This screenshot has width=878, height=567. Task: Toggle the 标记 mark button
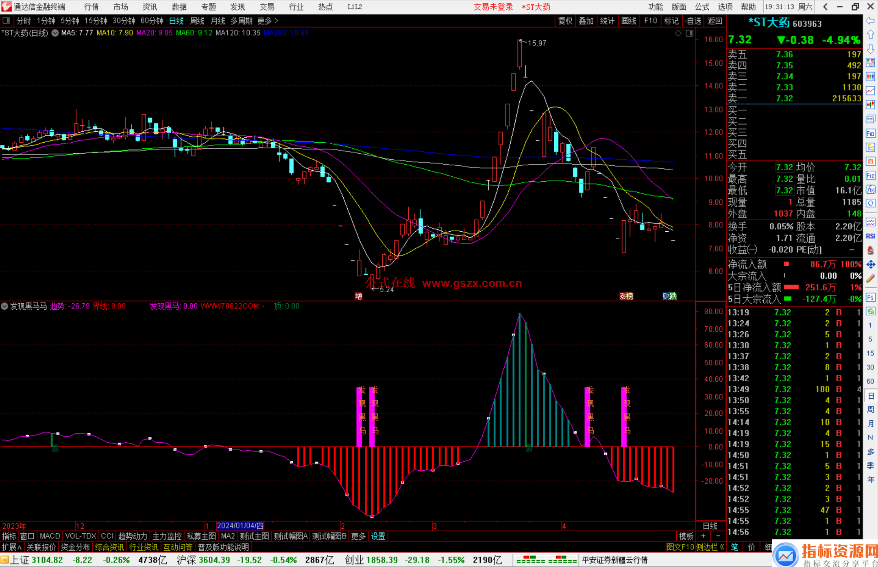(671, 21)
